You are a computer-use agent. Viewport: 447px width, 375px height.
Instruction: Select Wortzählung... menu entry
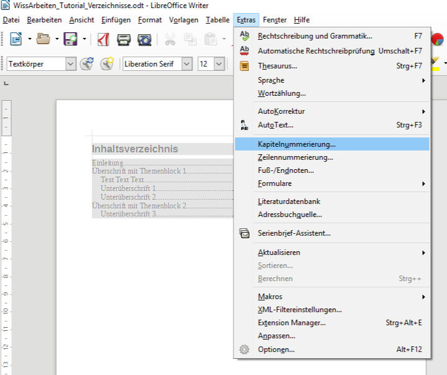coord(332,93)
